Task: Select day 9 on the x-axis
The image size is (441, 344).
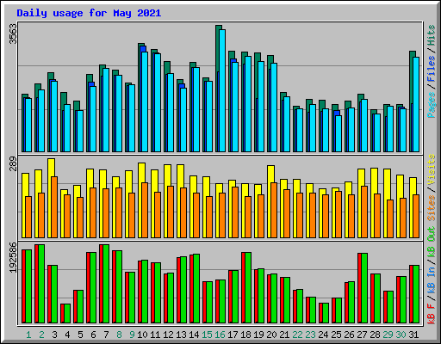Action: click(x=132, y=335)
